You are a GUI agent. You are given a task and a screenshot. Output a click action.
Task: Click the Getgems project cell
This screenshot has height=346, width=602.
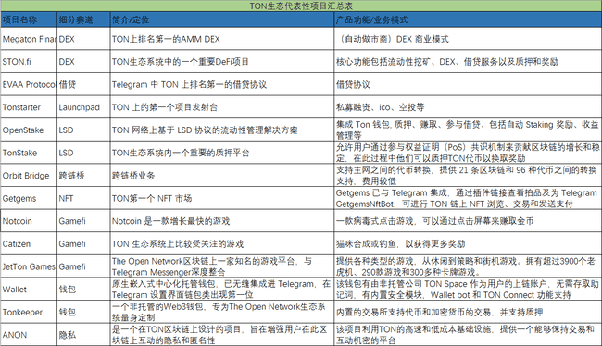tap(29, 198)
